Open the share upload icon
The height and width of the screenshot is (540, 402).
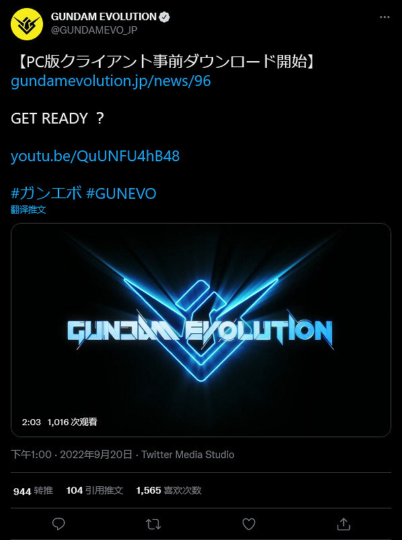344,524
